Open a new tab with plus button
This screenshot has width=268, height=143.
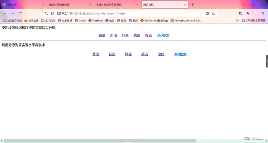coord(192,5)
